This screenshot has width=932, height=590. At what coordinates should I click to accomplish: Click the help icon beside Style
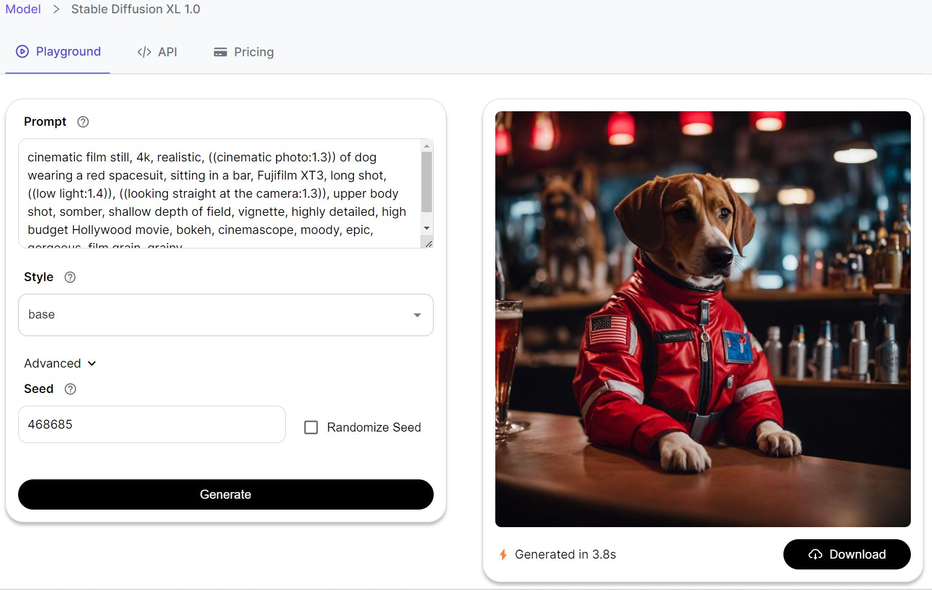[70, 277]
